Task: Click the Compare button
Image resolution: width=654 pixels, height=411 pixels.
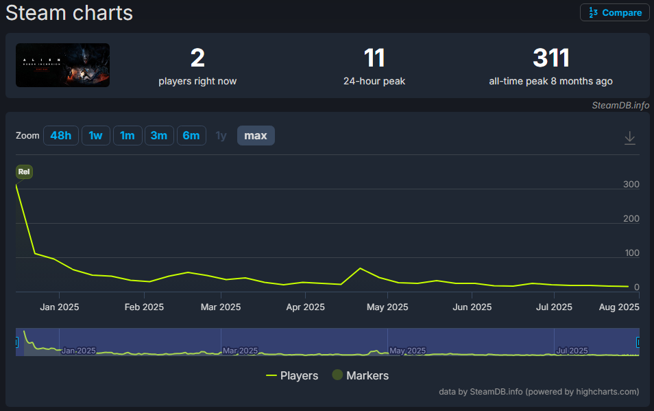Action: (x=614, y=12)
